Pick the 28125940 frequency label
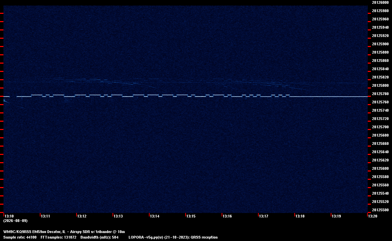 [x=380, y=27]
